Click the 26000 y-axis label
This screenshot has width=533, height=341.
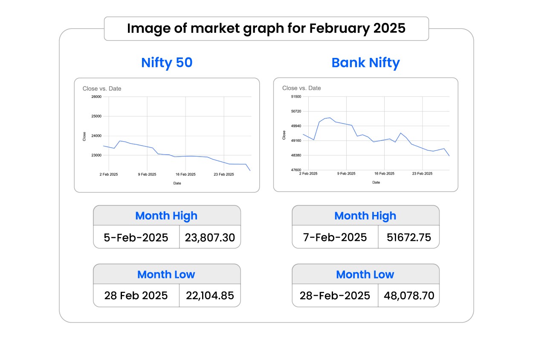coord(97,97)
